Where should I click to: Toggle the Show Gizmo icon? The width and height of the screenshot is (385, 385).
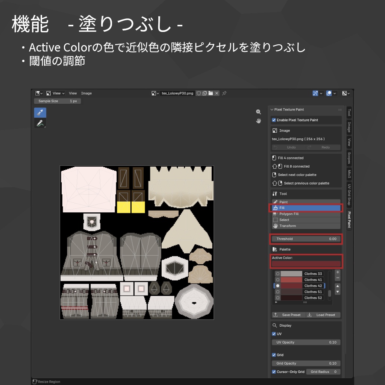coord(315,93)
